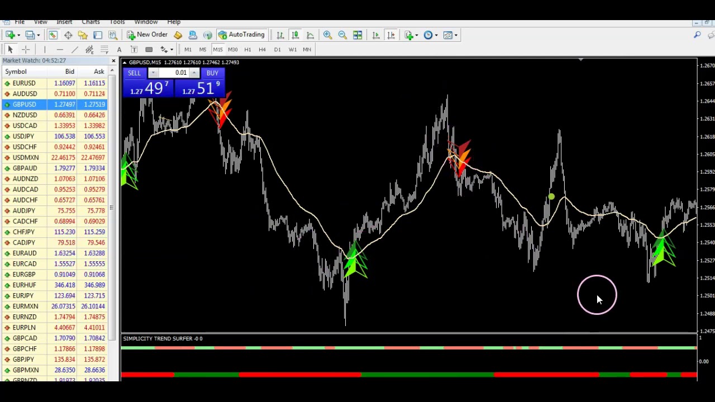Open the Periods clock icon
715x402 pixels.
pos(428,35)
